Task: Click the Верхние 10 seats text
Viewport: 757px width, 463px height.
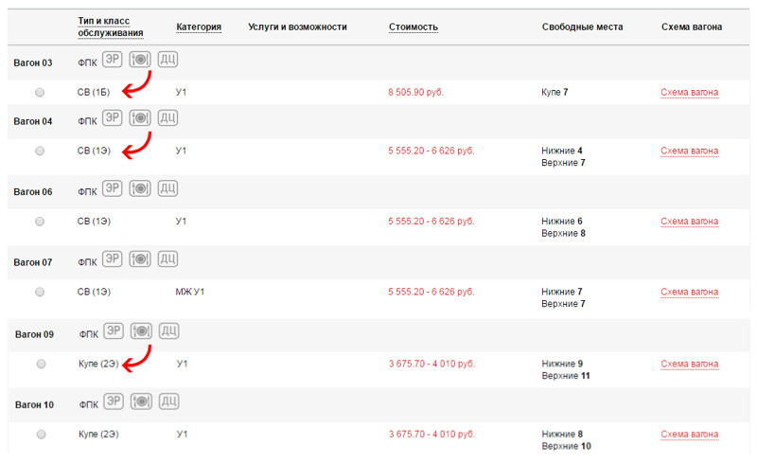Action: 566,447
